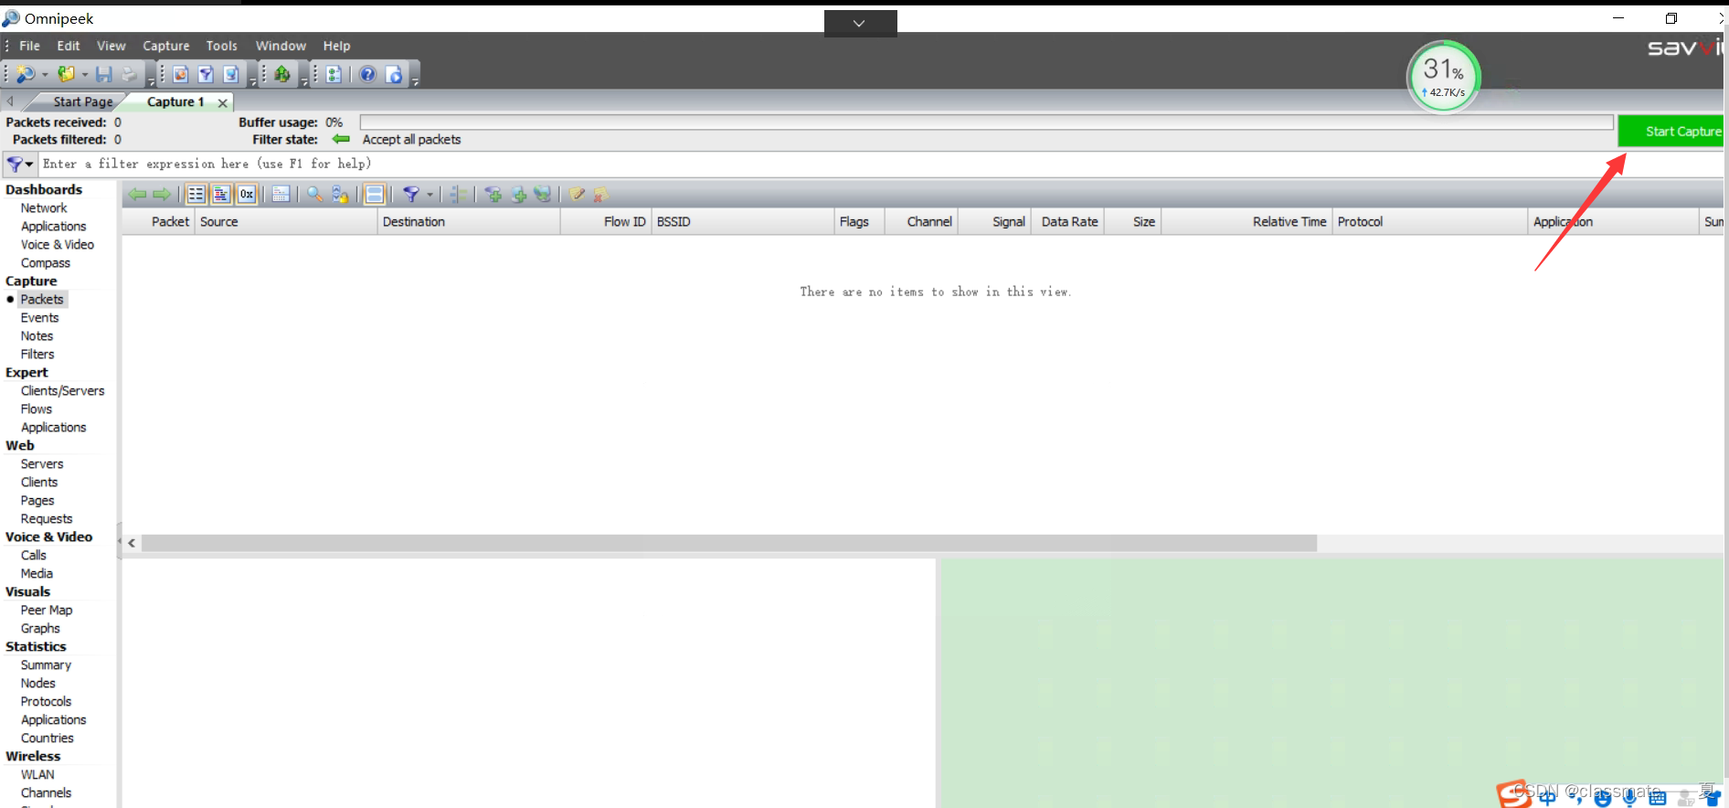Click the funnel filter icon in packets toolbar

click(x=411, y=194)
